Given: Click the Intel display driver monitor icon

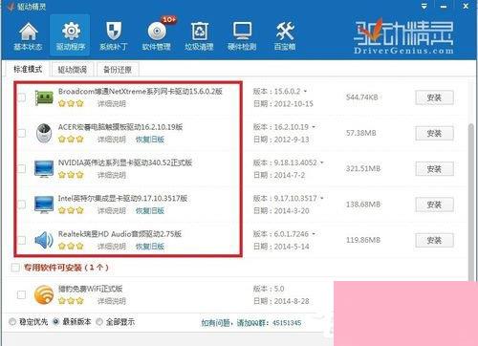Looking at the screenshot, I should (x=44, y=205).
